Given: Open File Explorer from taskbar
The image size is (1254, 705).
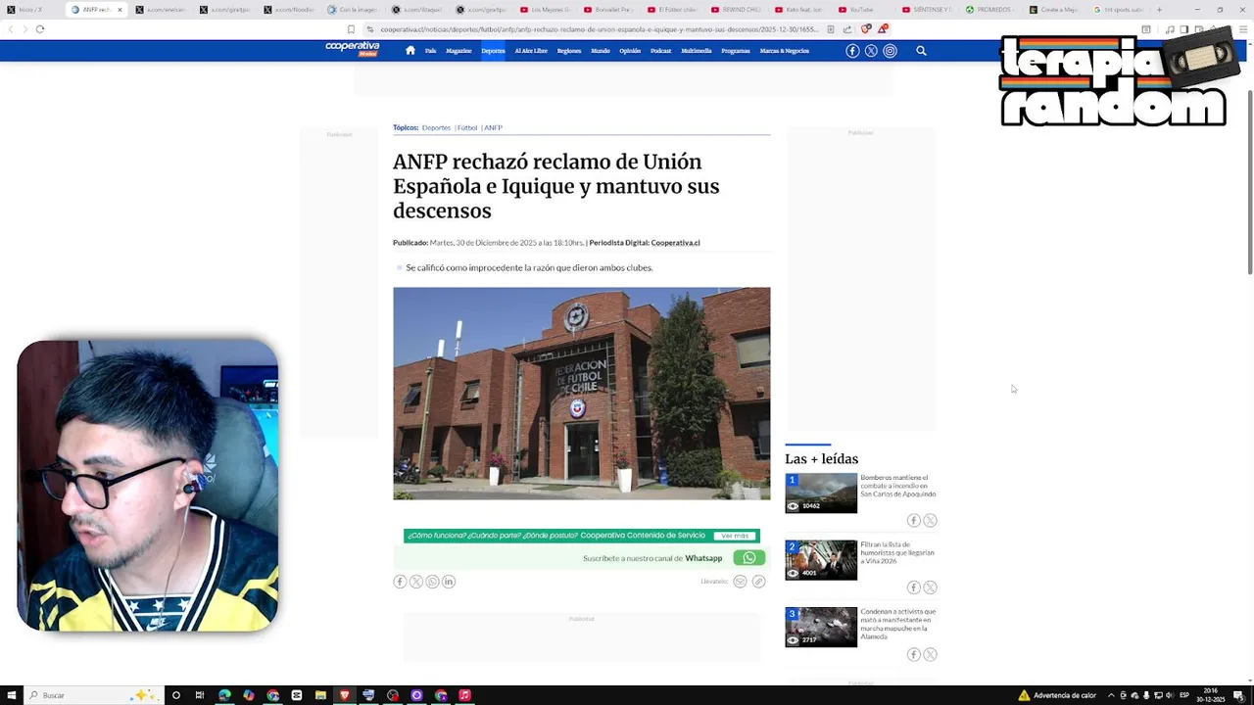Looking at the screenshot, I should click(320, 695).
